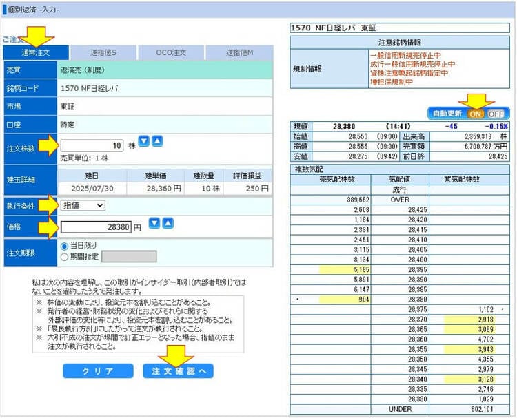Viewport: 517px width, 418px height.
Task: Click the 期間指定 date field
Action: coord(129,257)
